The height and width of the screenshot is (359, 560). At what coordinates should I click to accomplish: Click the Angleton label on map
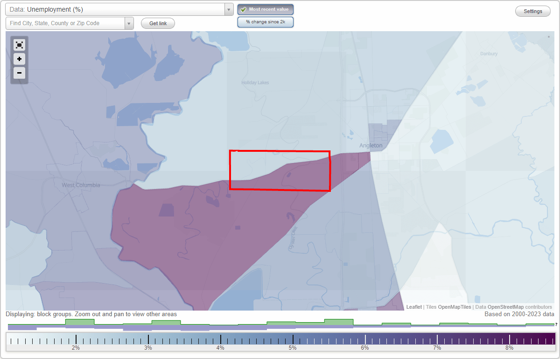[x=371, y=146]
